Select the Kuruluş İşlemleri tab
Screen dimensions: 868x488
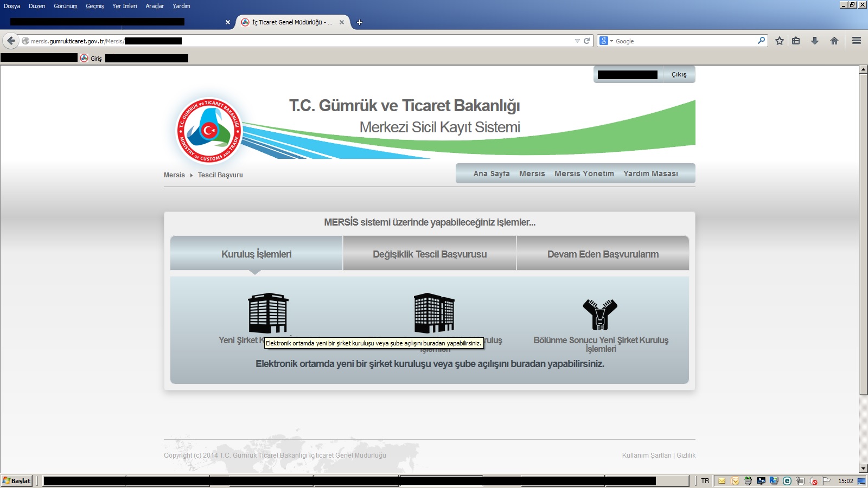(x=257, y=254)
